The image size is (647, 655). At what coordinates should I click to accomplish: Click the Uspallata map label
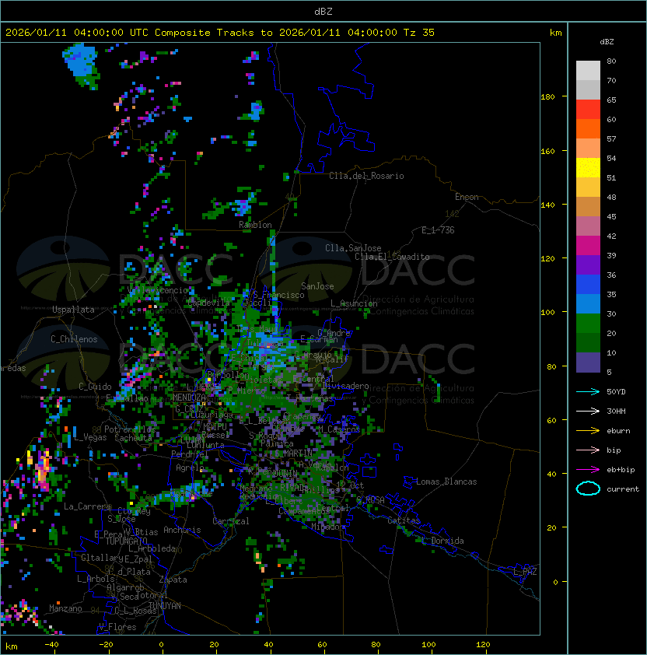(73, 310)
